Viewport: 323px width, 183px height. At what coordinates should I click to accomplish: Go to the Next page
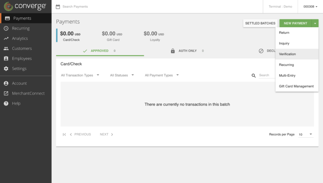pyautogui.click(x=106, y=134)
